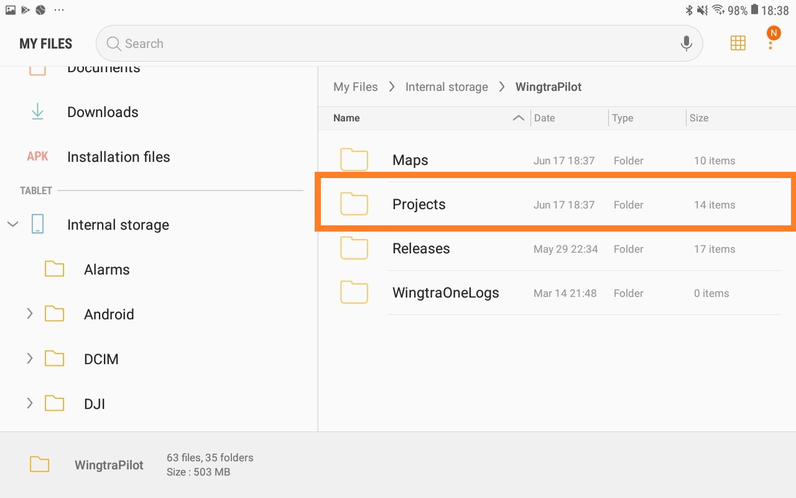Open the Maps folder icon
Screen dimensions: 796x498
354,160
